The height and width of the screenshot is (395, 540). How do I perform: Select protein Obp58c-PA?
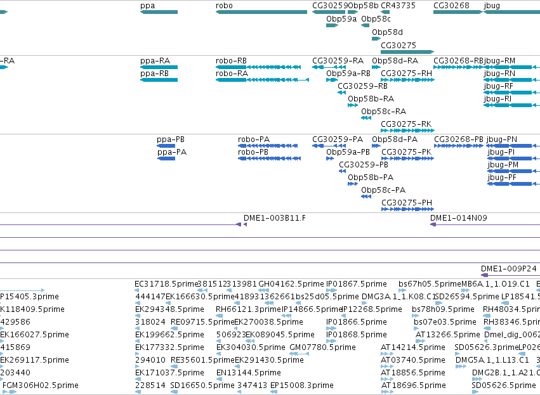(x=366, y=197)
